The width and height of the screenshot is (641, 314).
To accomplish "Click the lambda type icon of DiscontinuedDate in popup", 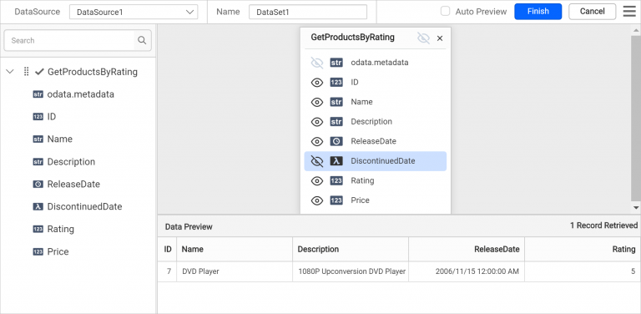I will click(x=336, y=160).
